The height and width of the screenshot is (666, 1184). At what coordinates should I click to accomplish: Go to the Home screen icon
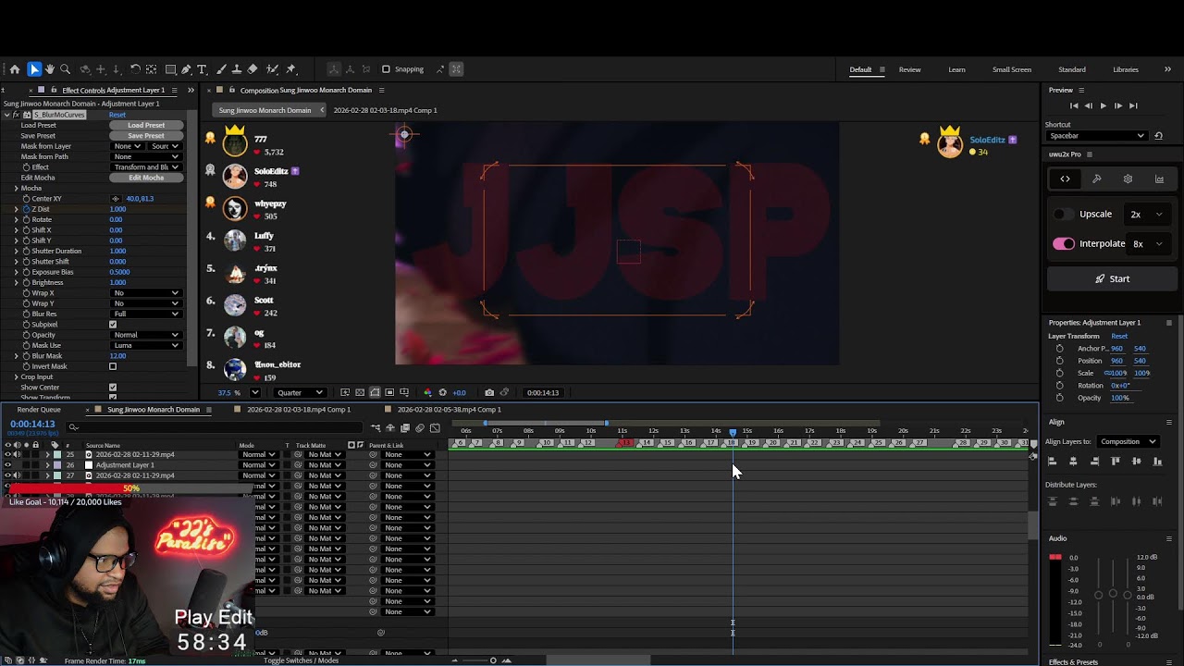(x=15, y=69)
